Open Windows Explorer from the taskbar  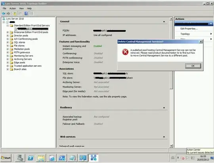(41, 158)
